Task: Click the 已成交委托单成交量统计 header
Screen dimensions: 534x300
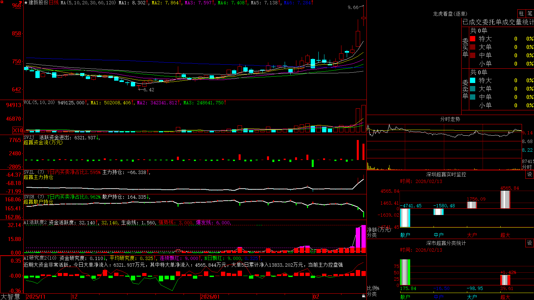Action: coord(498,22)
